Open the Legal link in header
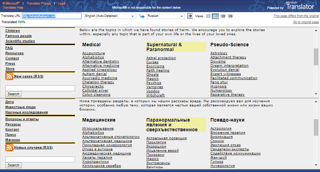Image resolution: width=320 pixels, height=172 pixels. (61, 3)
